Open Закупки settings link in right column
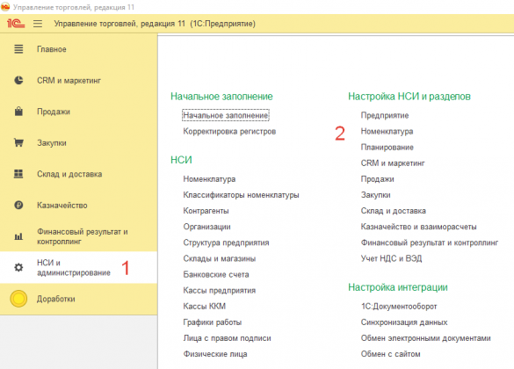 (x=376, y=195)
